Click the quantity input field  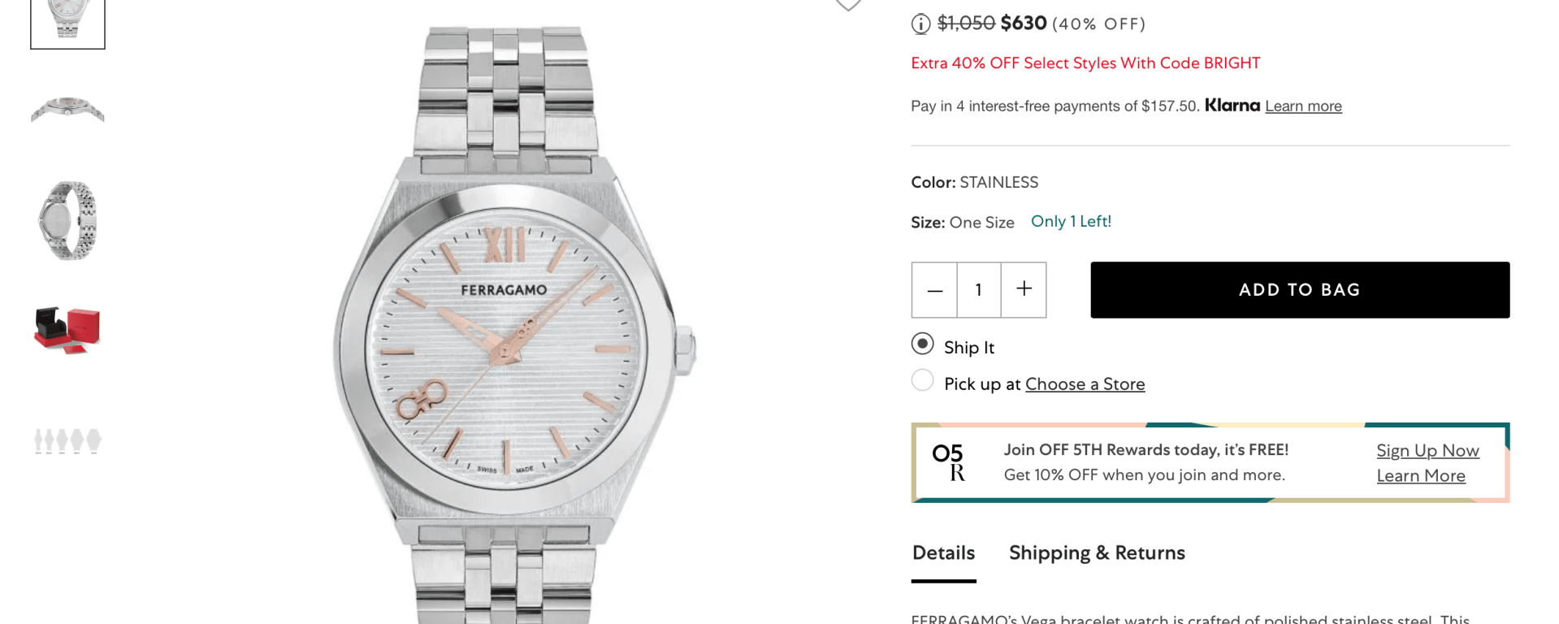pyautogui.click(x=979, y=290)
